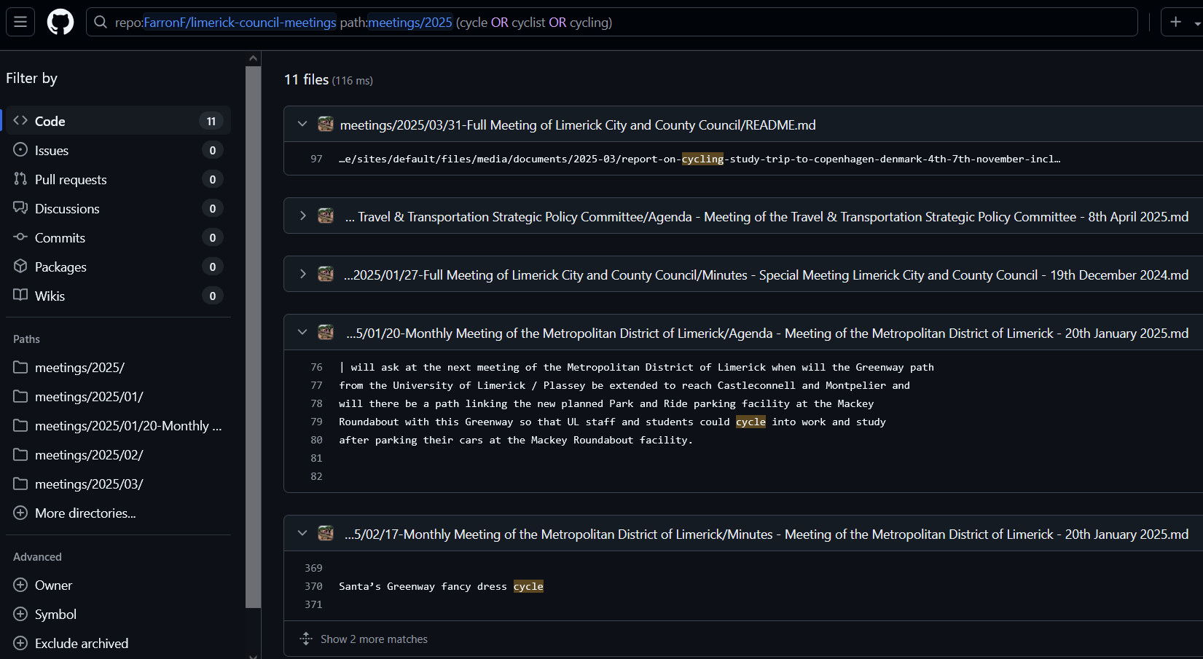The height and width of the screenshot is (659, 1203).
Task: Click sidebar scrollbar up arrow
Action: click(x=253, y=58)
